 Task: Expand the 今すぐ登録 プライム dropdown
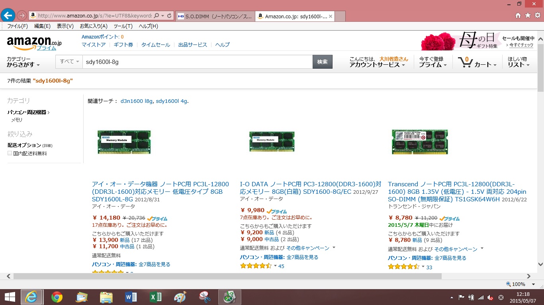point(432,62)
